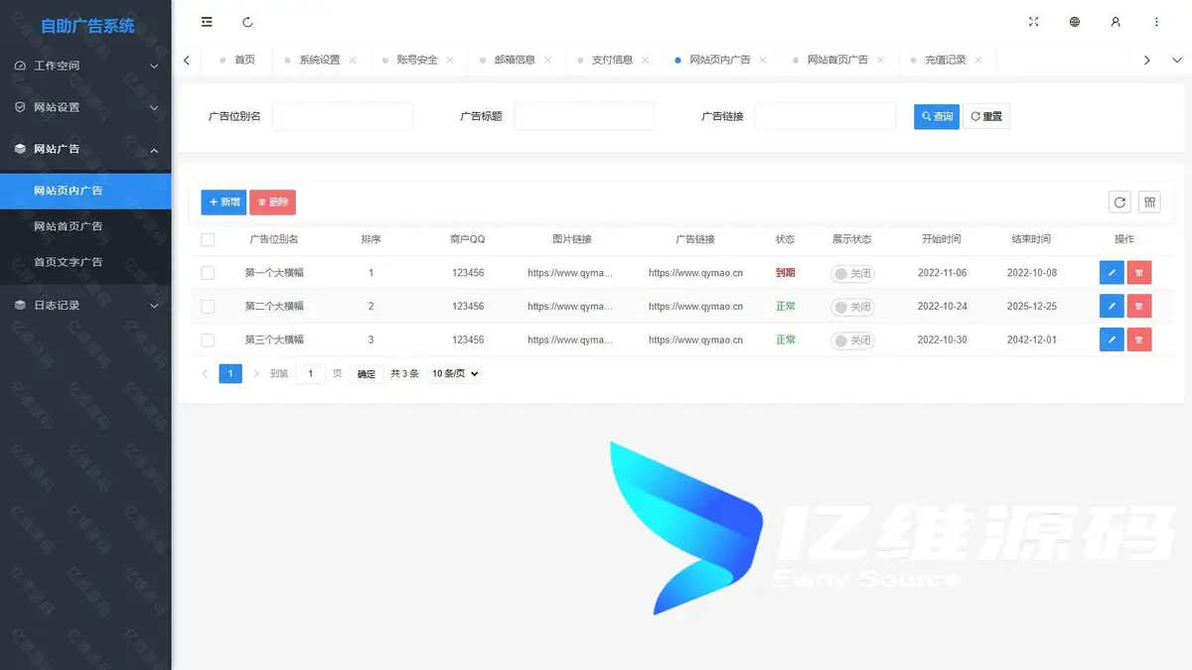Enter fullscreen mode via header icon
Screen dimensions: 1192x670
click(1033, 22)
